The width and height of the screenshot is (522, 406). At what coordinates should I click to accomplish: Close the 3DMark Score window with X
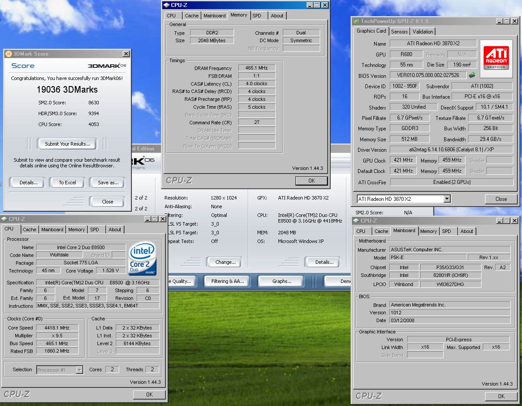tap(126, 54)
